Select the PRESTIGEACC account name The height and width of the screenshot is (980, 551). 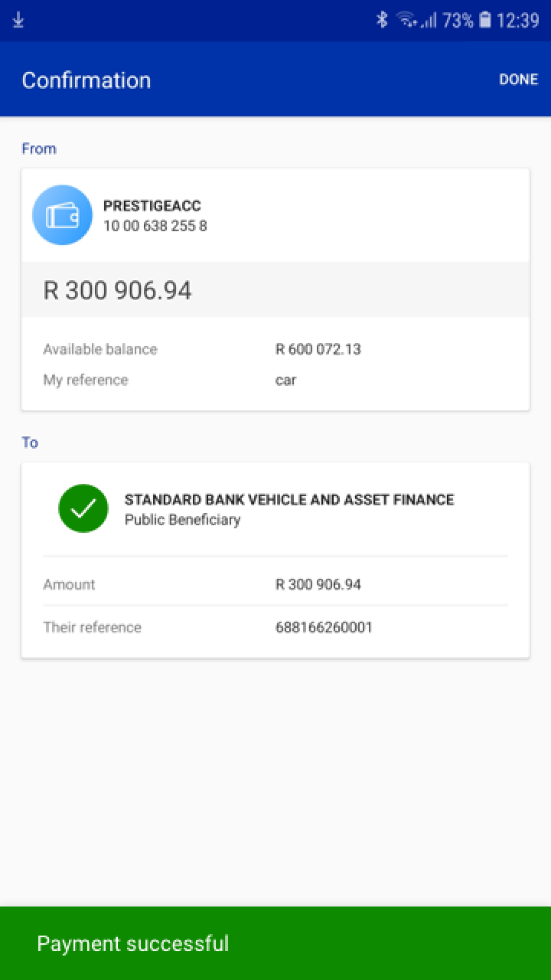(x=152, y=206)
